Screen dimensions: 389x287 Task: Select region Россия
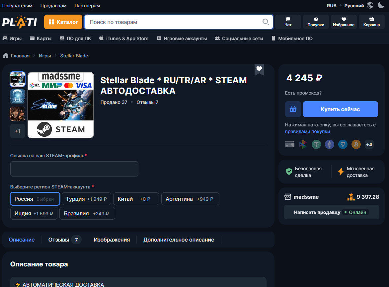35,199
